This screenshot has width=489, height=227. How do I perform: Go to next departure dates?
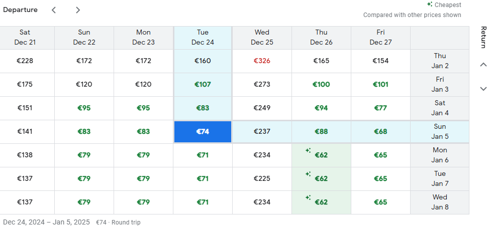click(x=77, y=10)
